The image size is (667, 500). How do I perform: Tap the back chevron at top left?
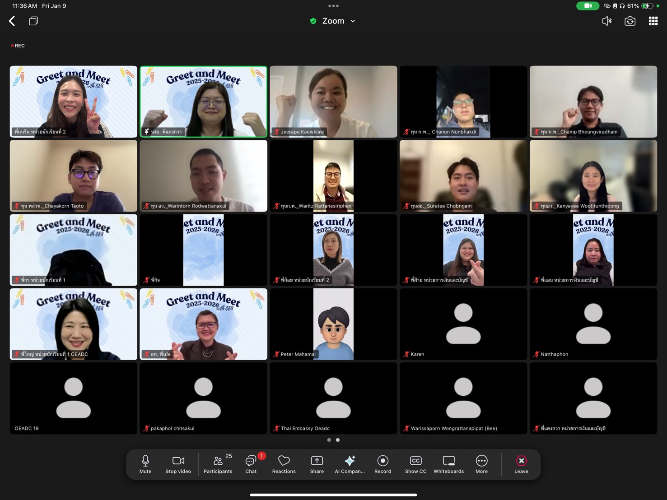[12, 21]
